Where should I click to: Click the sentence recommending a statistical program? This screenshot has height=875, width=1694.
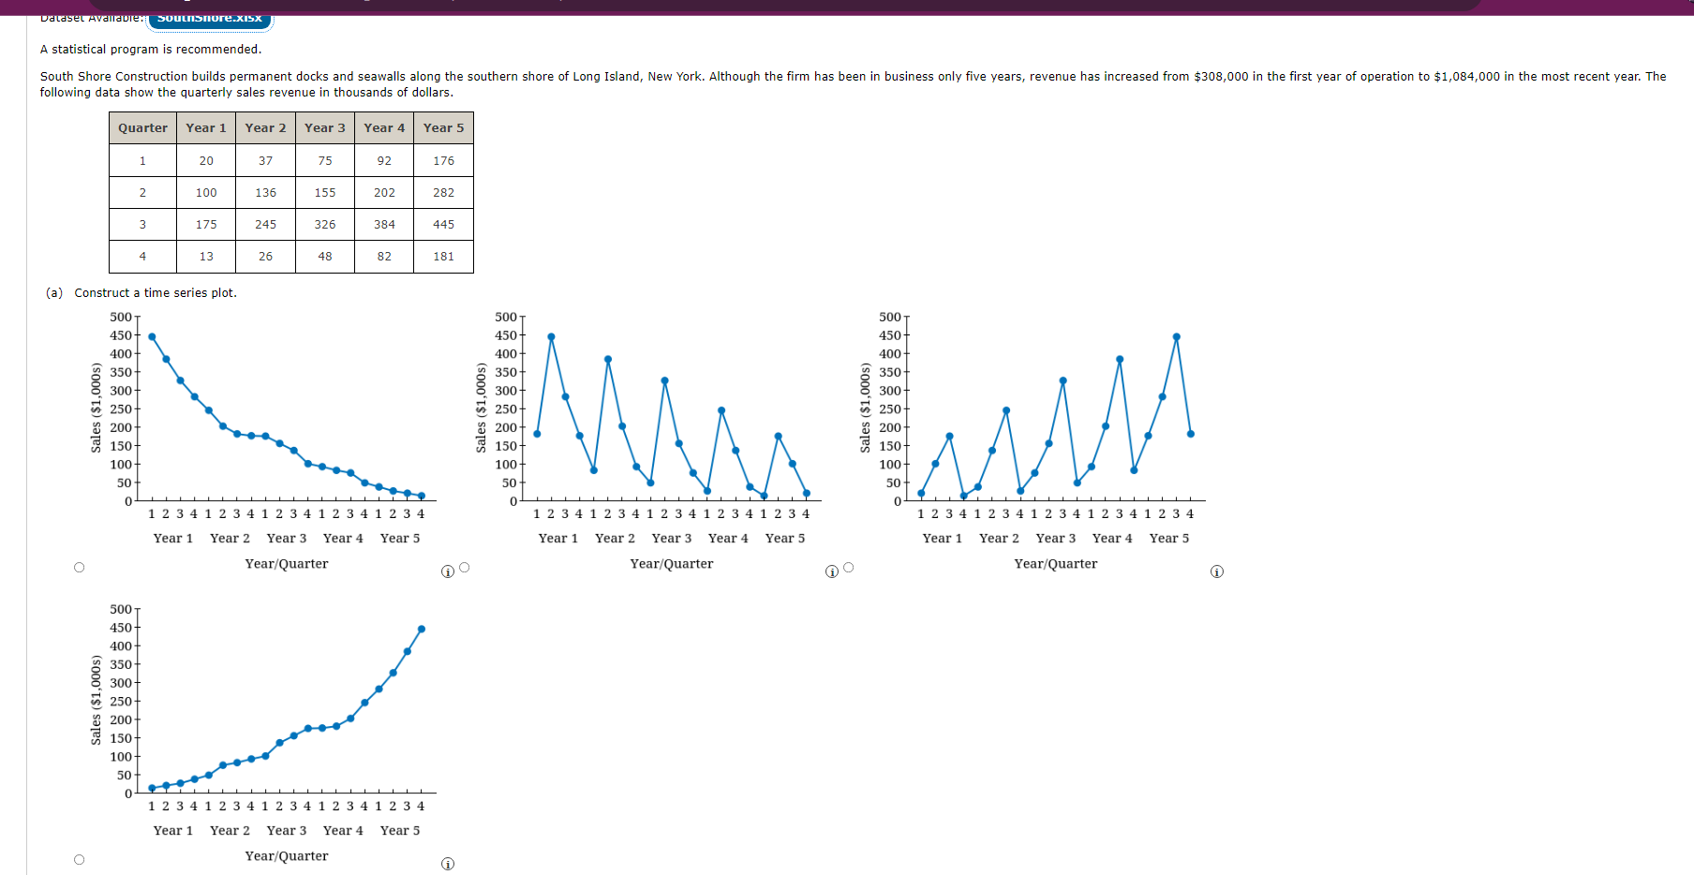(x=152, y=49)
